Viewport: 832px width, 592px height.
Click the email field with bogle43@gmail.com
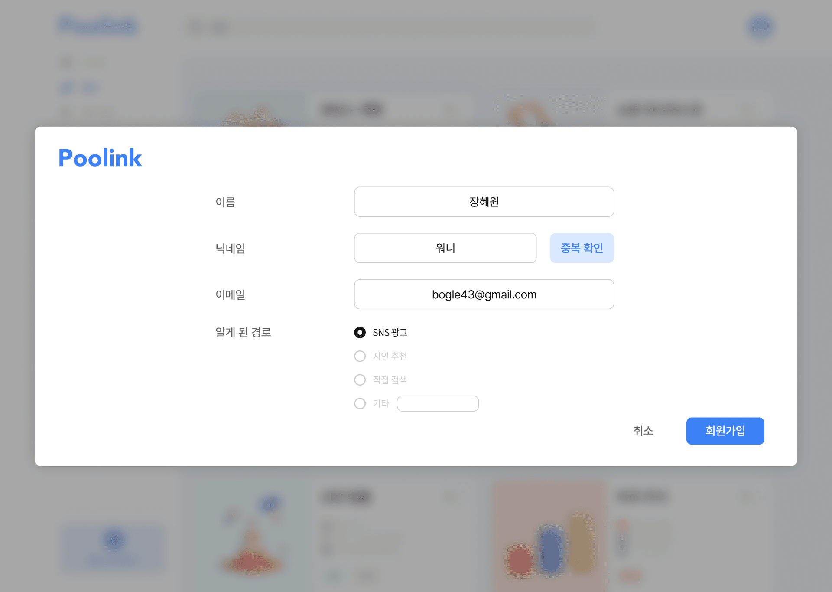484,294
